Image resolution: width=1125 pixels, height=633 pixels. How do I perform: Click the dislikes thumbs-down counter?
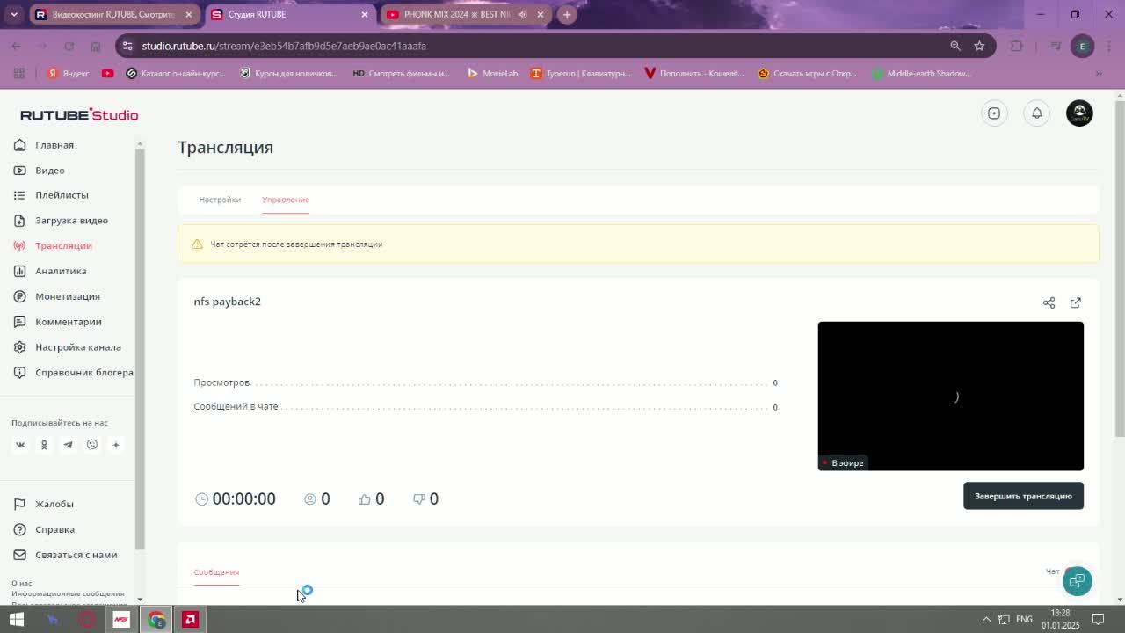coord(425,498)
